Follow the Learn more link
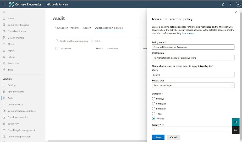242x142 pixels. tap(188, 33)
